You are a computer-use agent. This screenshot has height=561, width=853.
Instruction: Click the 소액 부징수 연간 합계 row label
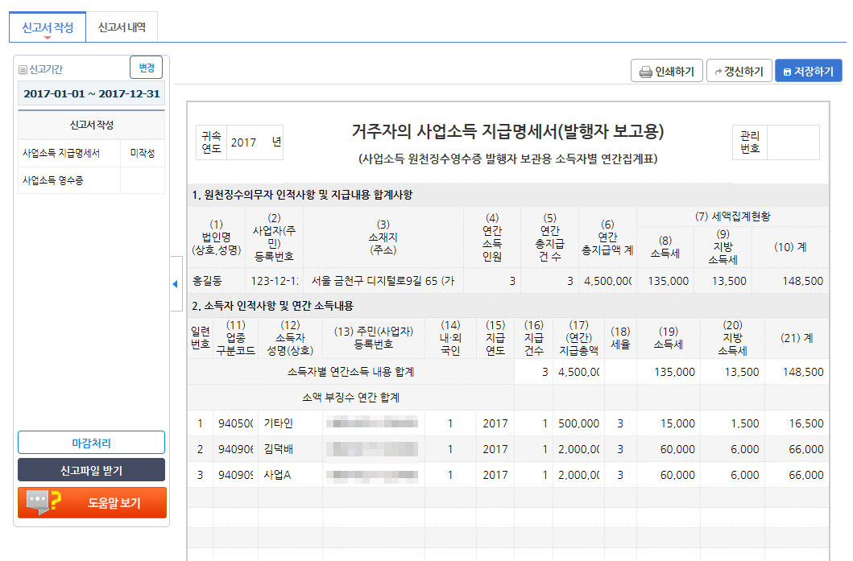(x=351, y=398)
